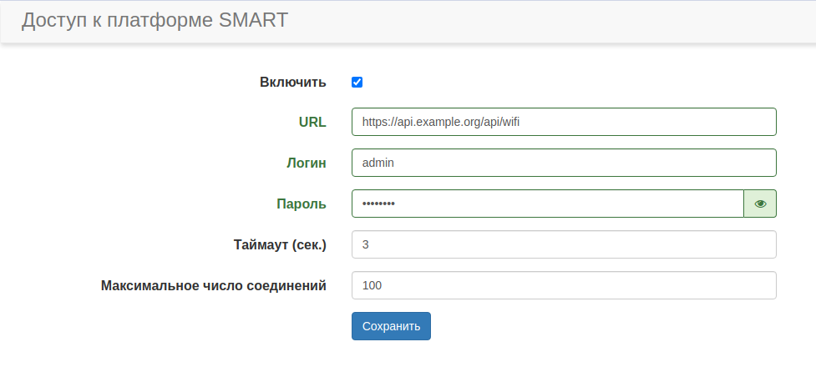Show the password with the eye icon
This screenshot has height=377, width=816.
[760, 204]
